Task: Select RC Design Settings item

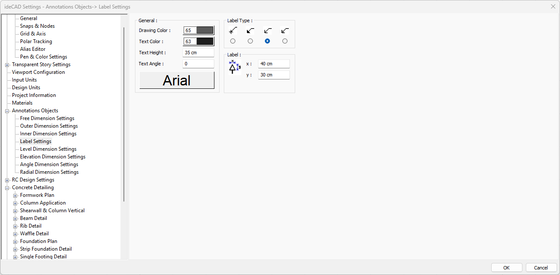Action: pyautogui.click(x=33, y=180)
